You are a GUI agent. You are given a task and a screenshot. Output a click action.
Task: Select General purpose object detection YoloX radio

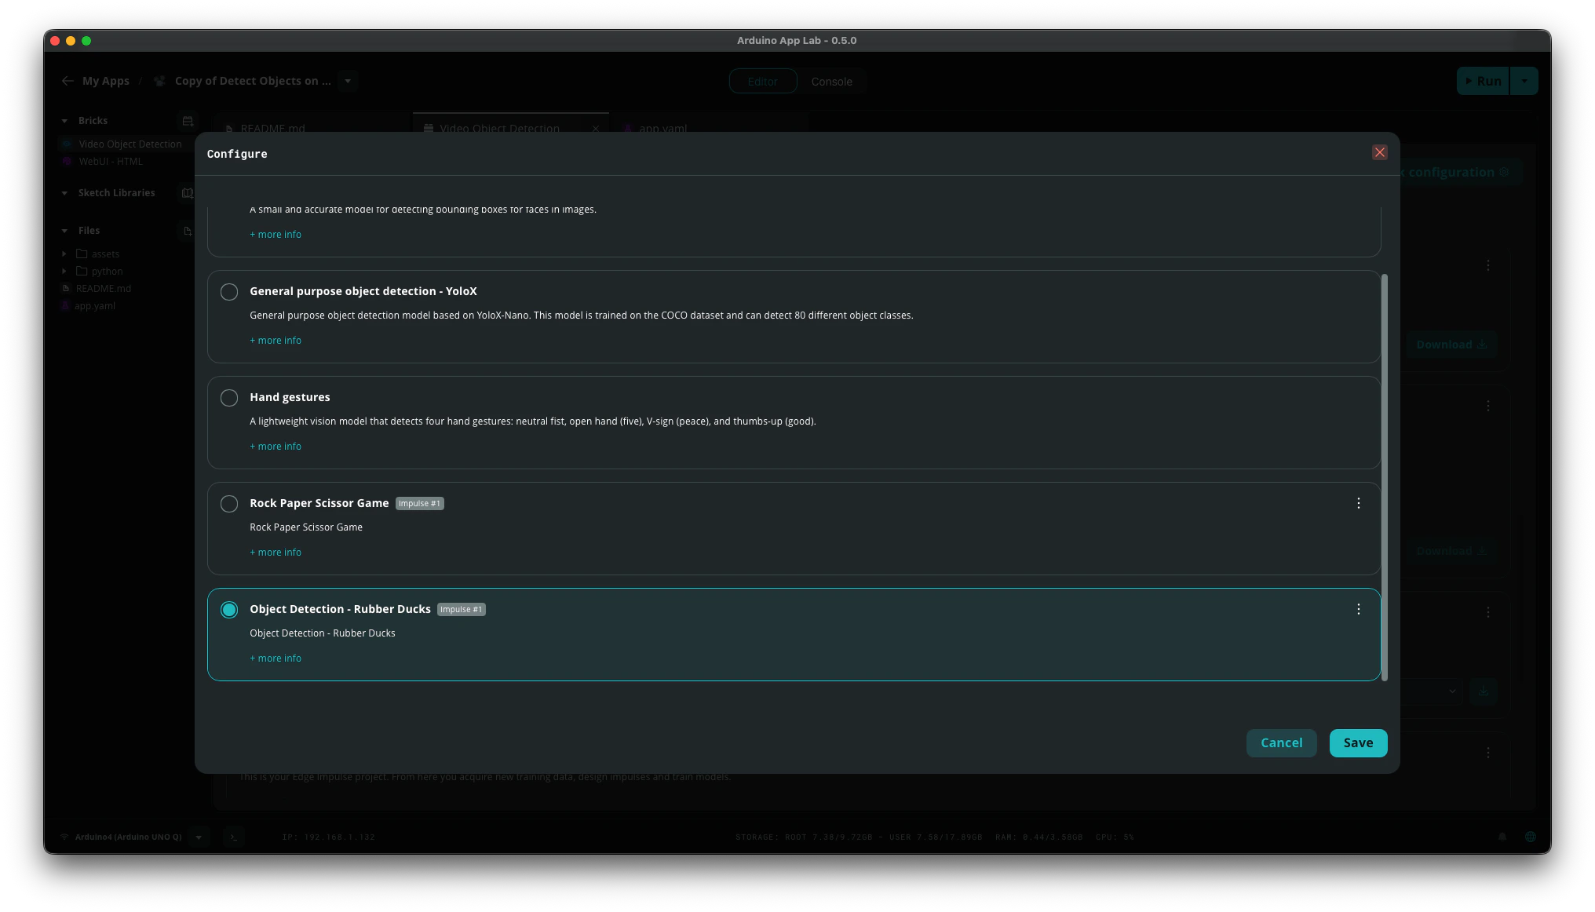[x=229, y=292]
